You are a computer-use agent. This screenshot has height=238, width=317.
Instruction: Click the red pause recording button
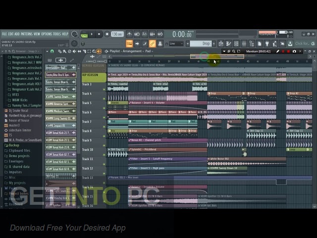click(283, 52)
